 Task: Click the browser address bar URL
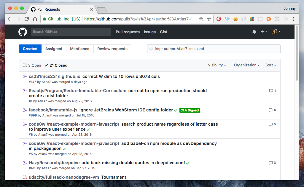click(x=140, y=19)
